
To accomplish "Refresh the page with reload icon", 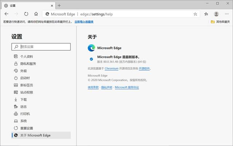I will pos(26,14).
